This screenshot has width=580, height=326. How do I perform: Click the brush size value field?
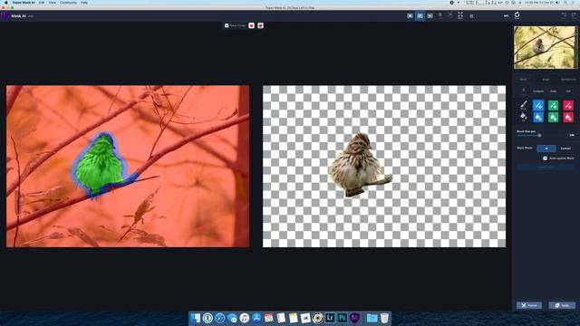coord(572,135)
